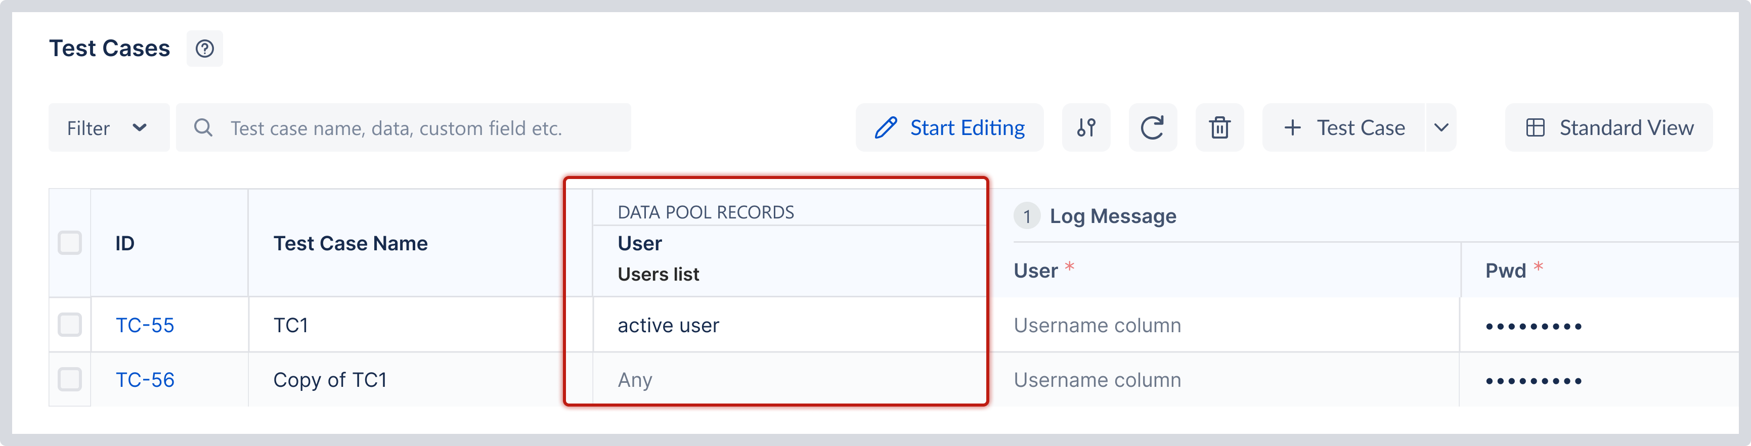Check the box for TC-56
1751x446 pixels.
70,379
